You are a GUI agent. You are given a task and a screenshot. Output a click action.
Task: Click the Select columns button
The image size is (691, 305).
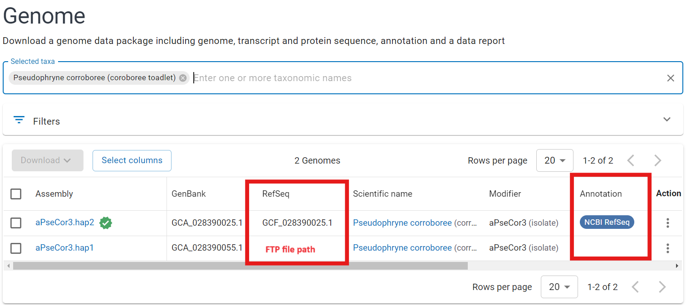click(x=132, y=160)
